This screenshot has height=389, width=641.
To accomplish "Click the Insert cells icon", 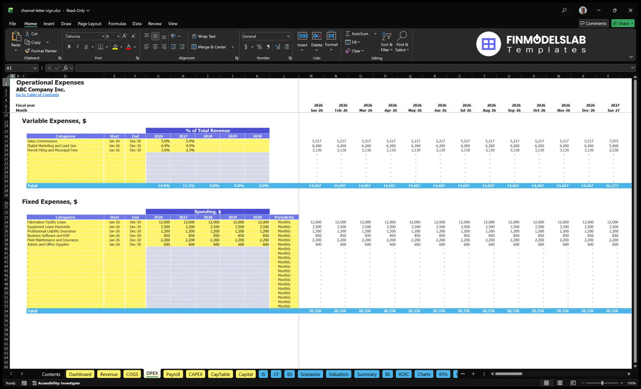I will pyautogui.click(x=302, y=39).
